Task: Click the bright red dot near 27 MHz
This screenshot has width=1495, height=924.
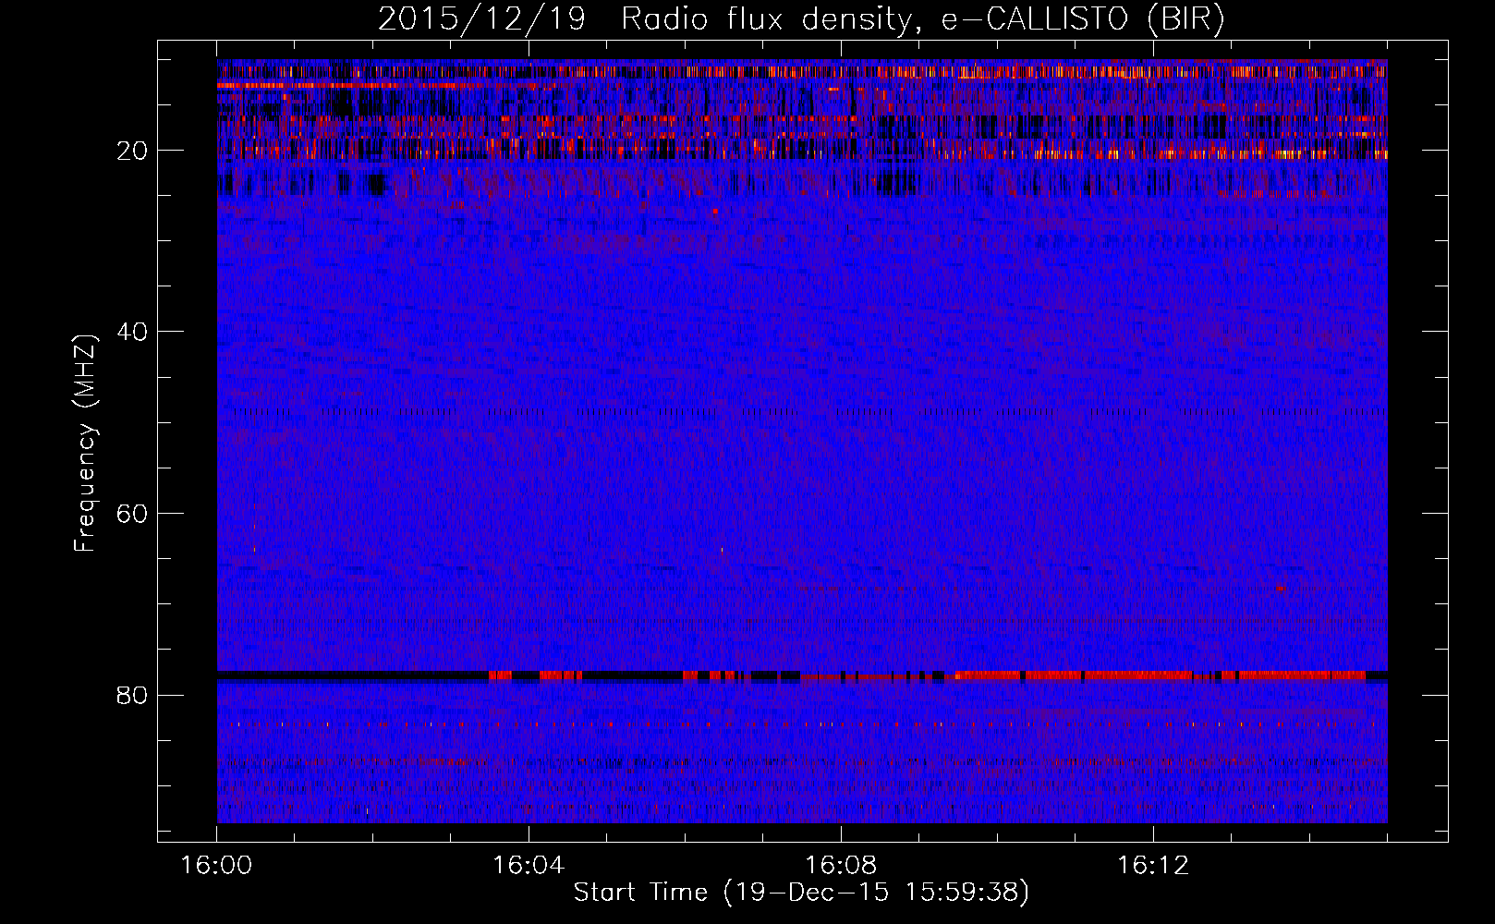Action: point(714,212)
